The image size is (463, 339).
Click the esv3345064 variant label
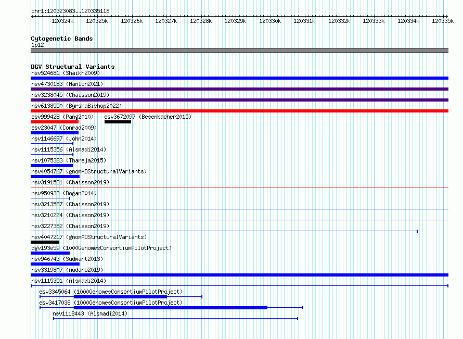click(111, 292)
